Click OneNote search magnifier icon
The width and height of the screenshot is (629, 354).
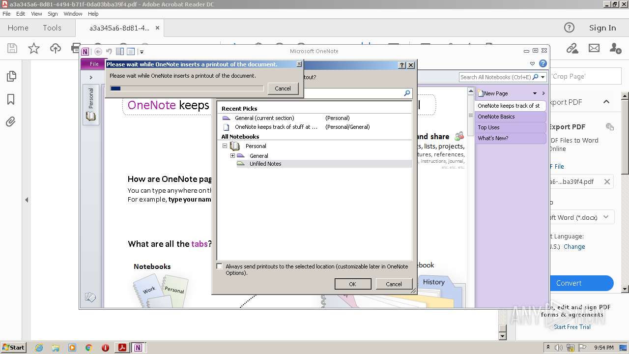coord(535,77)
